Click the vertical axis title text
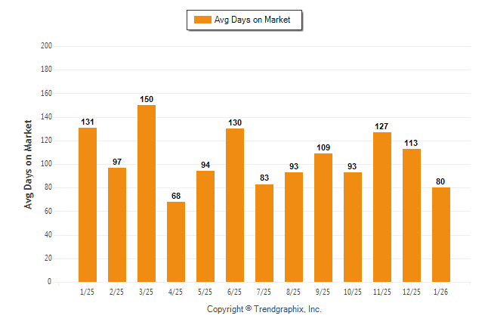488x328 pixels. tap(29, 164)
